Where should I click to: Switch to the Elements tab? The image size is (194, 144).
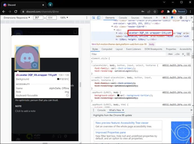(x=110, y=18)
